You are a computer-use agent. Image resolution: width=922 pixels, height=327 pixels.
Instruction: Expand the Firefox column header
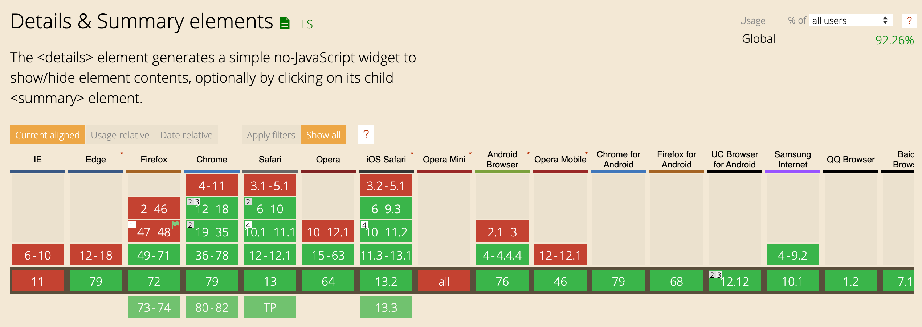point(154,159)
